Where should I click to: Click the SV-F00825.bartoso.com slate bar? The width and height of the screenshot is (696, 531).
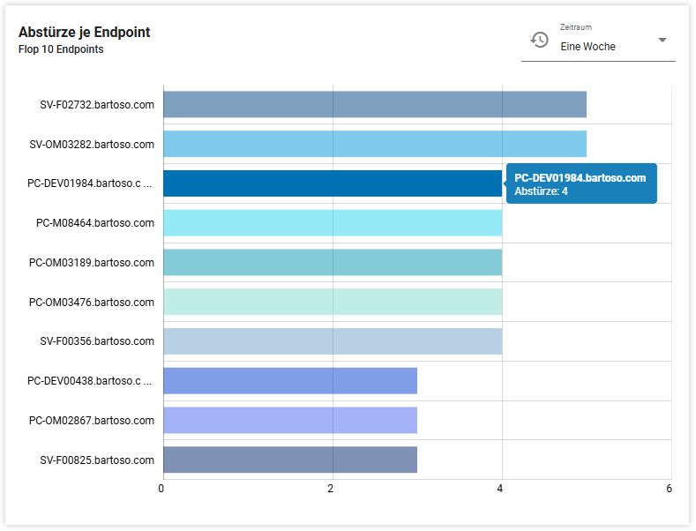[x=289, y=460]
